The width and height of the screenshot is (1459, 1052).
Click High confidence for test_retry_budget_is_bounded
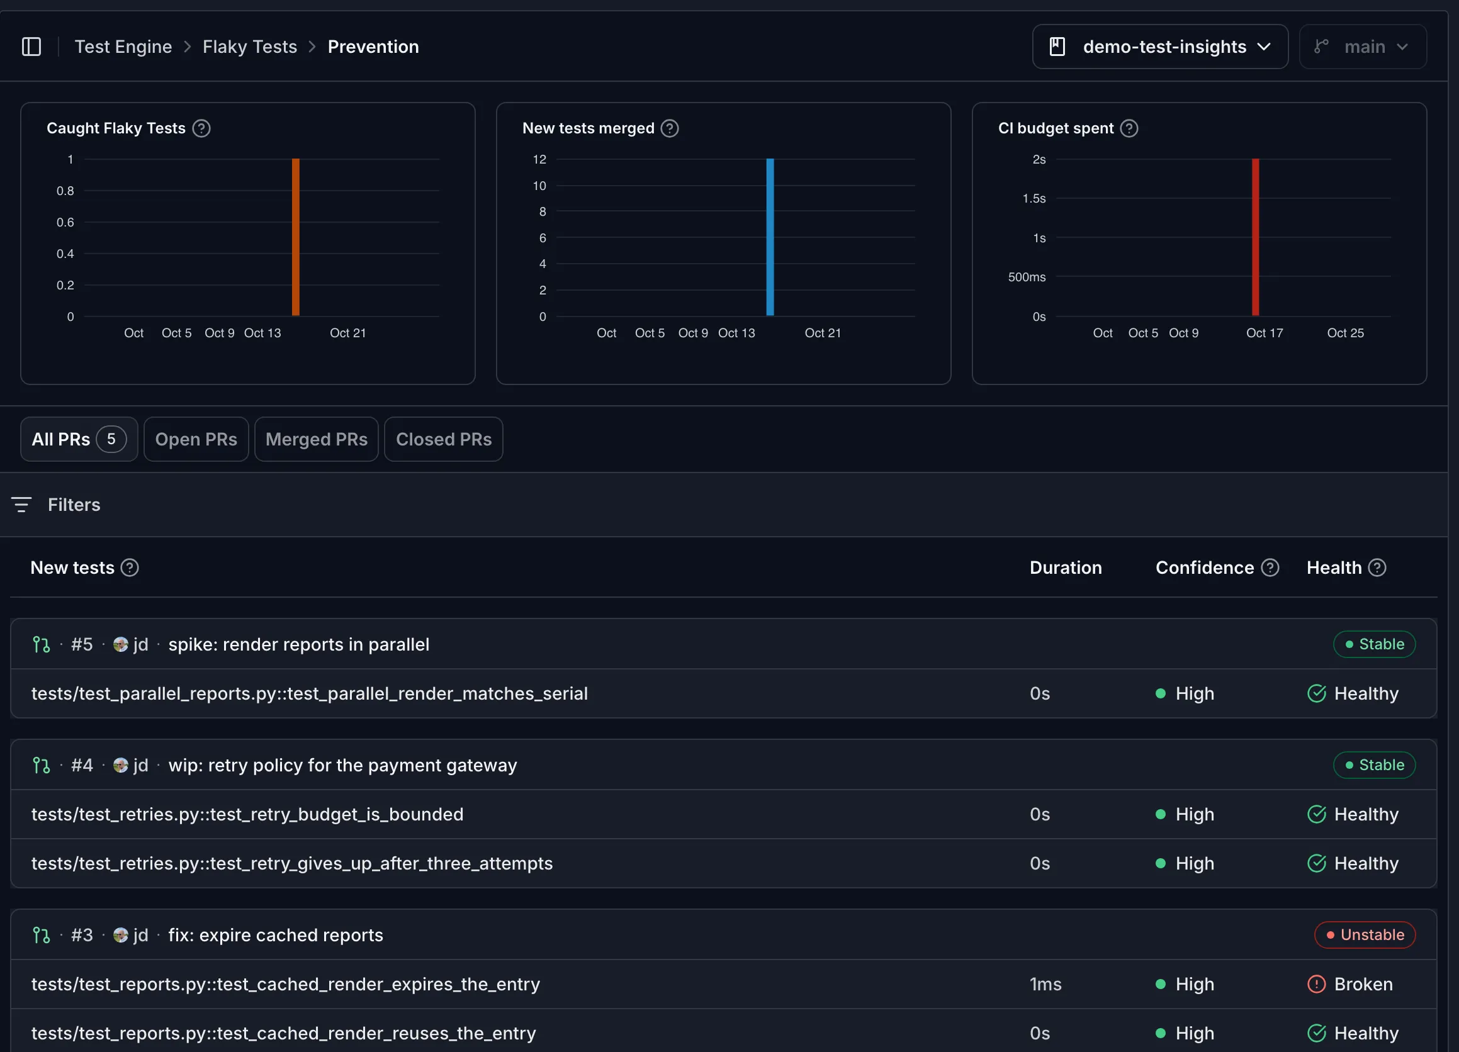tap(1185, 814)
